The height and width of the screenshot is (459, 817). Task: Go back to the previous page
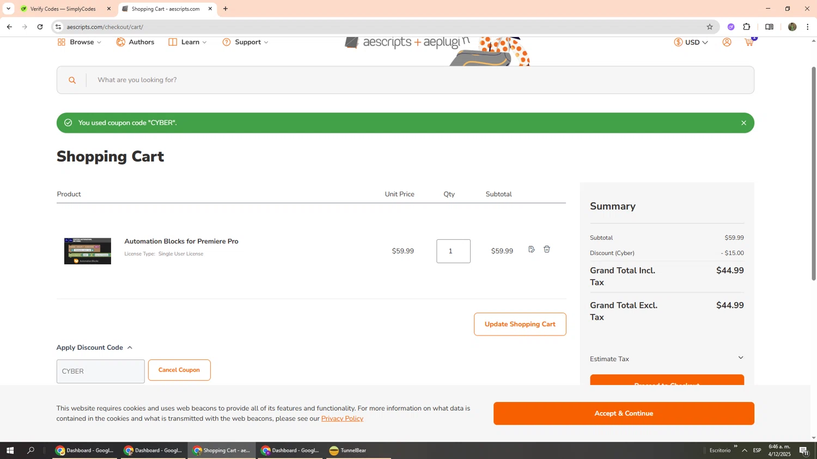9,27
